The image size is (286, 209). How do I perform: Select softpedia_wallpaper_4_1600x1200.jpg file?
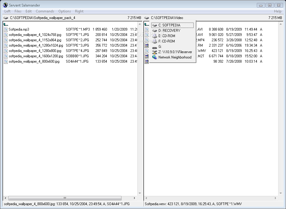coord(36,56)
